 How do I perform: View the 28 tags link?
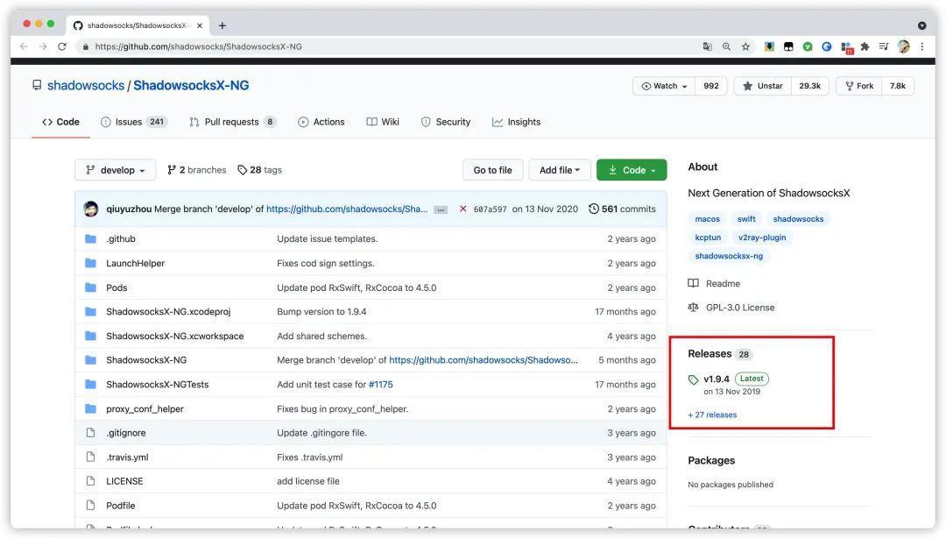point(259,170)
